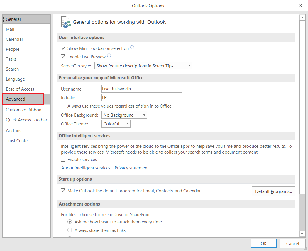Image resolution: width=308 pixels, height=251 pixels.
Task: Open the Language options category
Action: click(x=26, y=79)
